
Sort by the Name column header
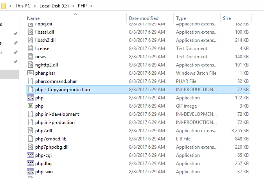(33, 18)
